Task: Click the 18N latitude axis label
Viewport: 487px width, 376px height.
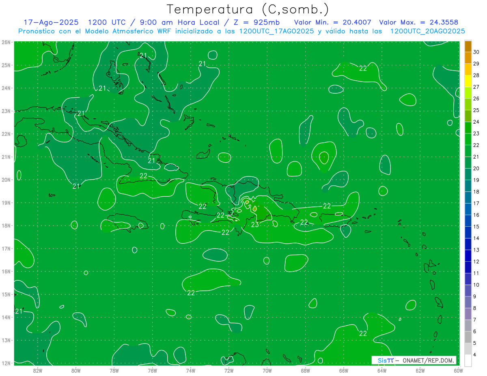Action: (x=6, y=226)
